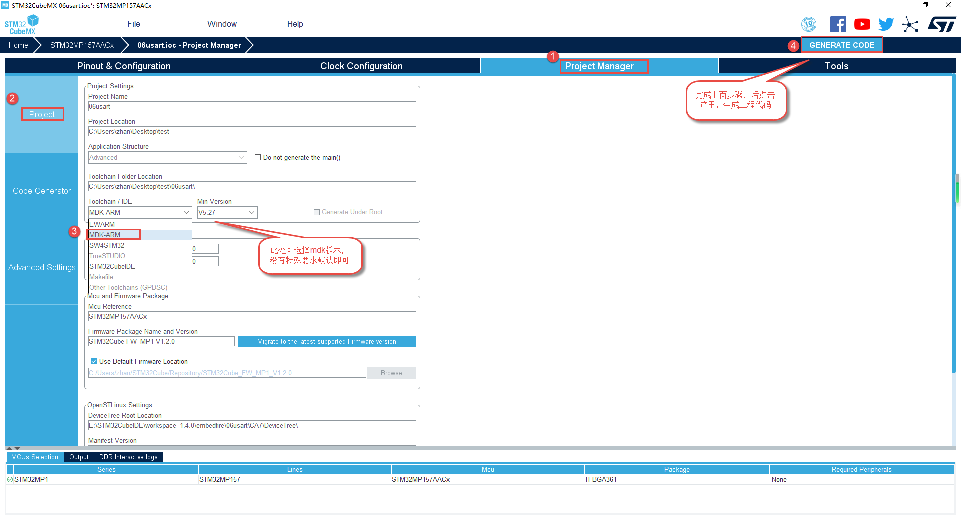Viewport: 961px width, 520px height.
Task: Click the Project Name field
Action: coord(252,106)
